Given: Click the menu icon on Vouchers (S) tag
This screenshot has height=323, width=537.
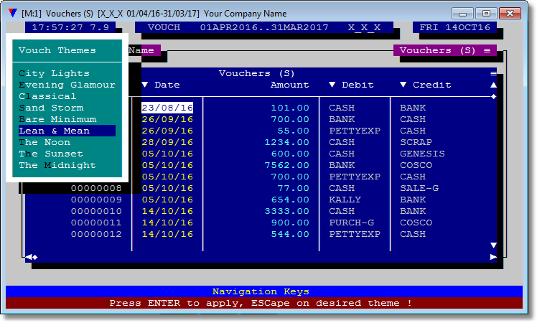Looking at the screenshot, I should pyautogui.click(x=487, y=50).
